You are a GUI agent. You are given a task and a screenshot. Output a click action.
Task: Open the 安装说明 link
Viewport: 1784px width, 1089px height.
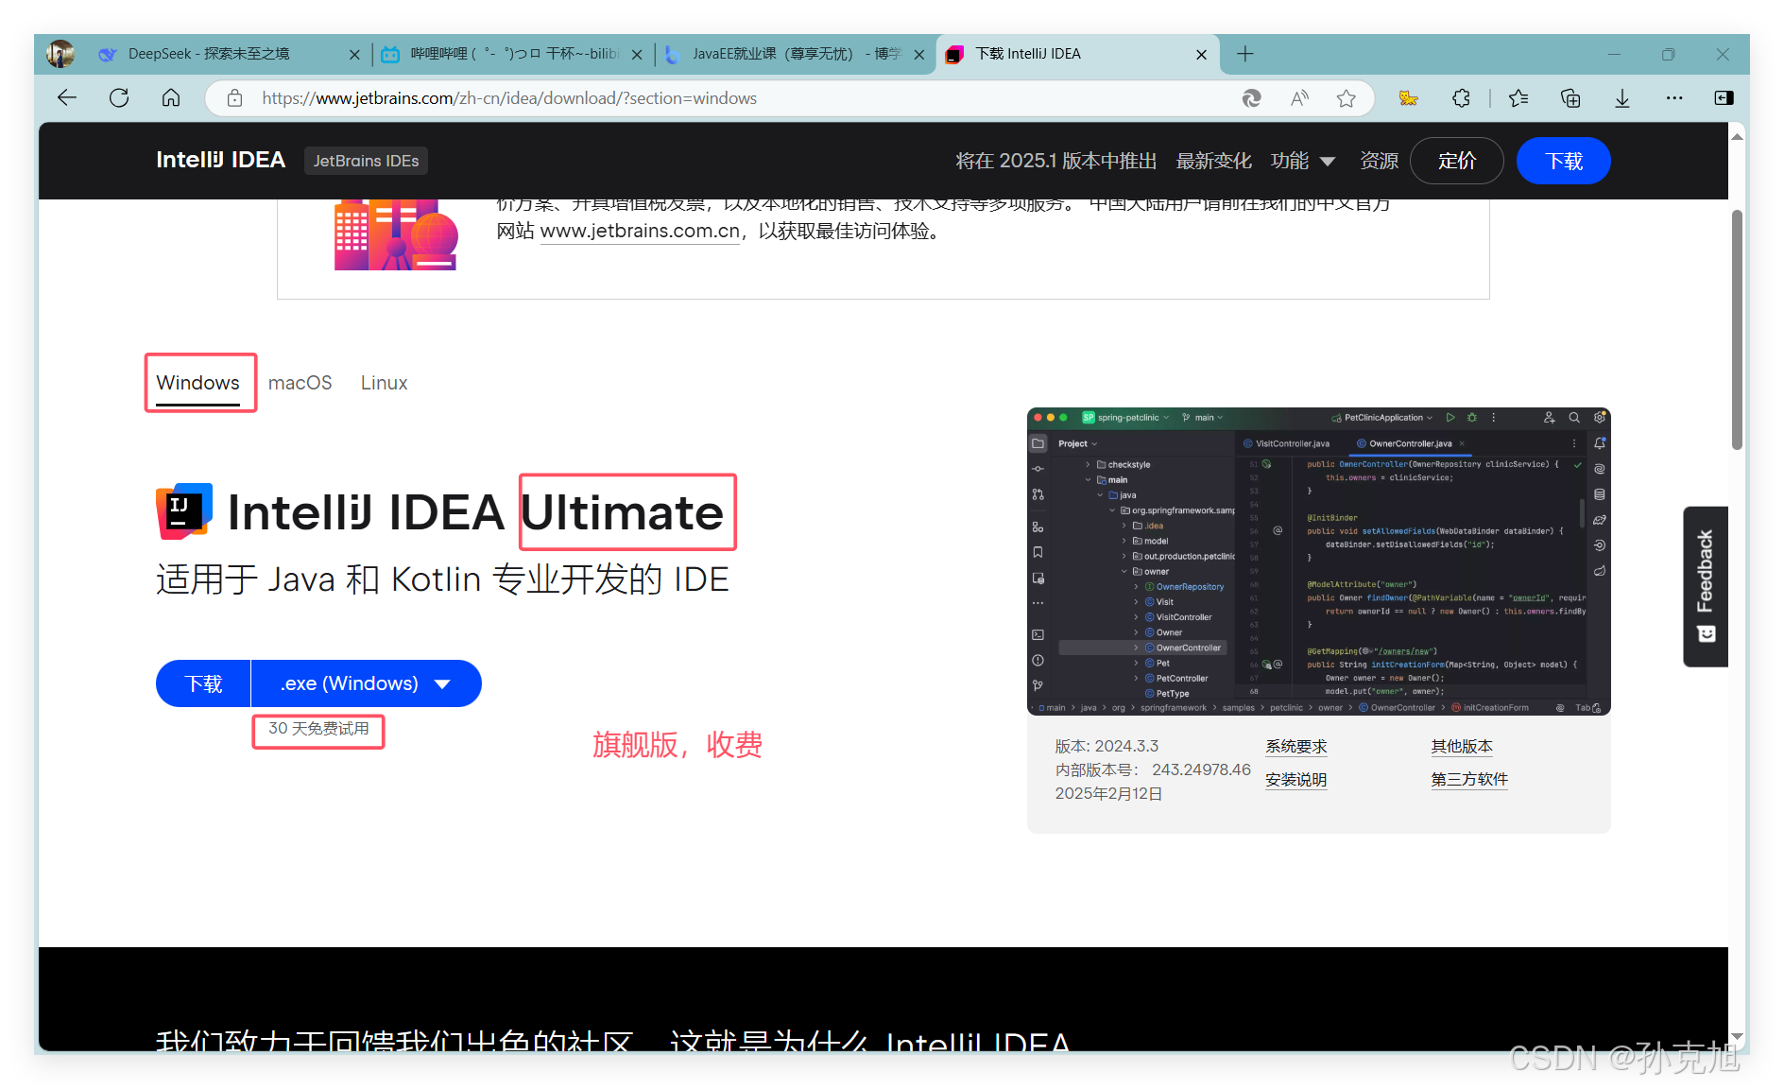pos(1295,780)
